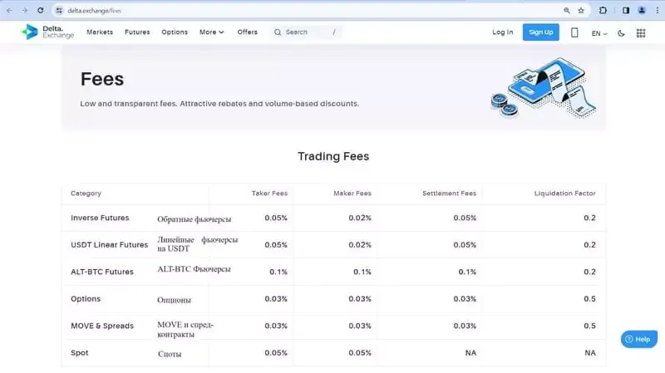Open the Help chat button

pyautogui.click(x=638, y=339)
